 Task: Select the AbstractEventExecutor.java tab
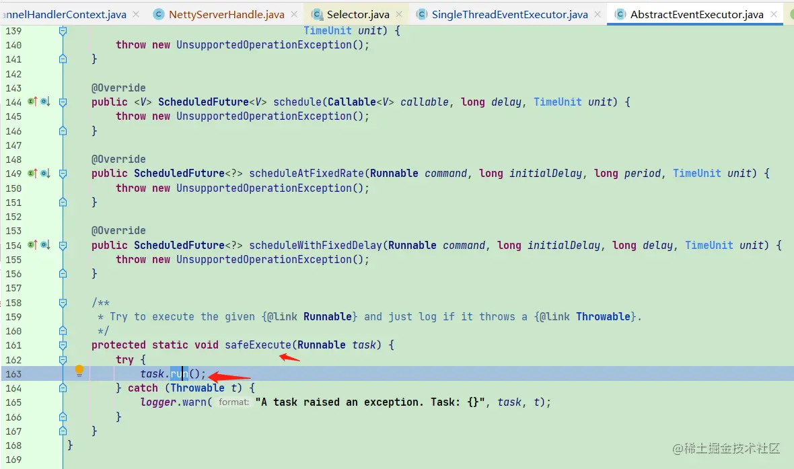[x=697, y=15]
